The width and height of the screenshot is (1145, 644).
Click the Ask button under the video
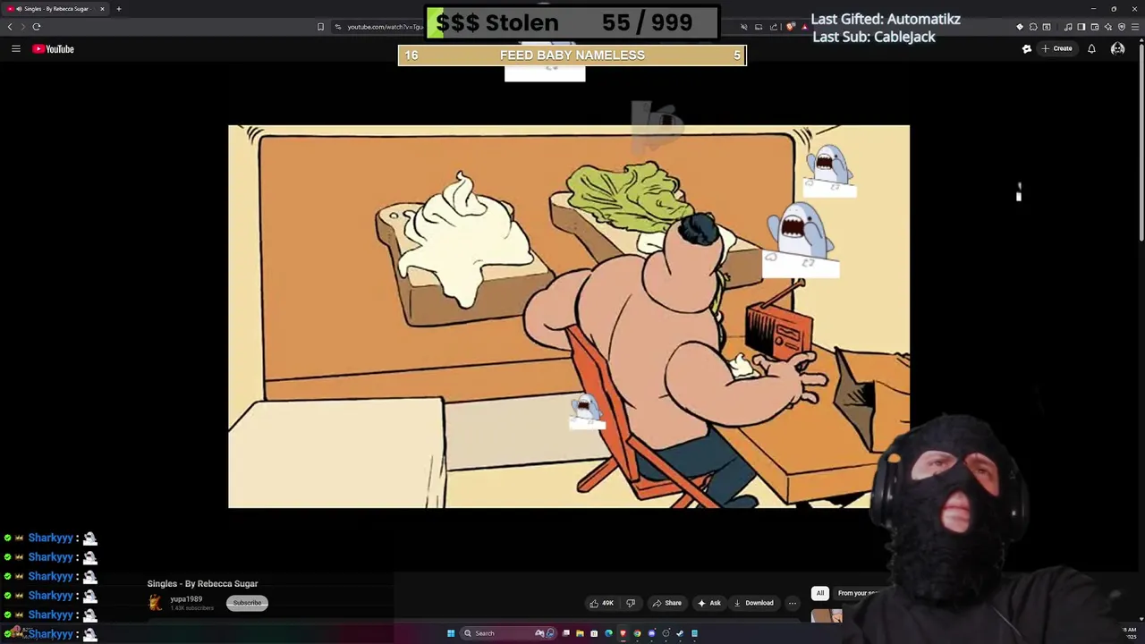pos(708,603)
